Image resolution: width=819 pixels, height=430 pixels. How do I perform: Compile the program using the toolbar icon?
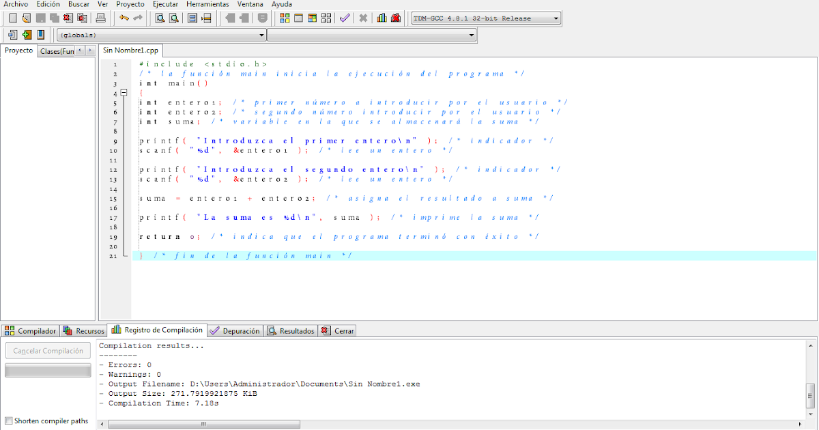pyautogui.click(x=285, y=18)
